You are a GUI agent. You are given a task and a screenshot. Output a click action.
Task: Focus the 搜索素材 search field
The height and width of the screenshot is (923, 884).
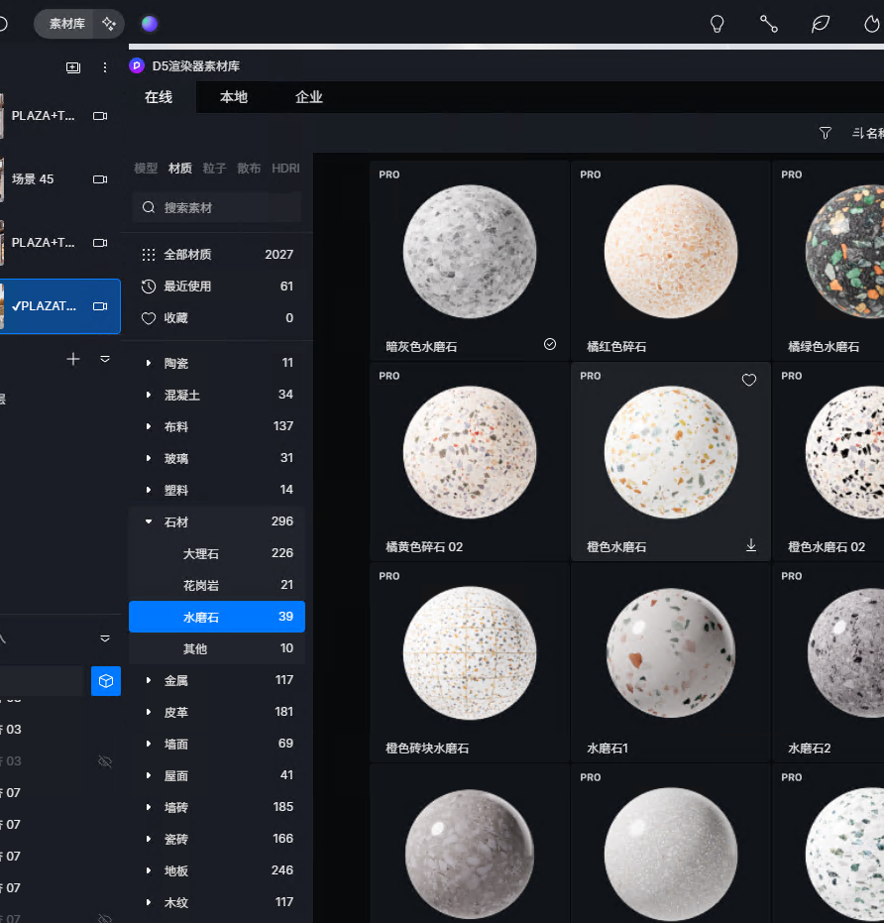pyautogui.click(x=217, y=207)
